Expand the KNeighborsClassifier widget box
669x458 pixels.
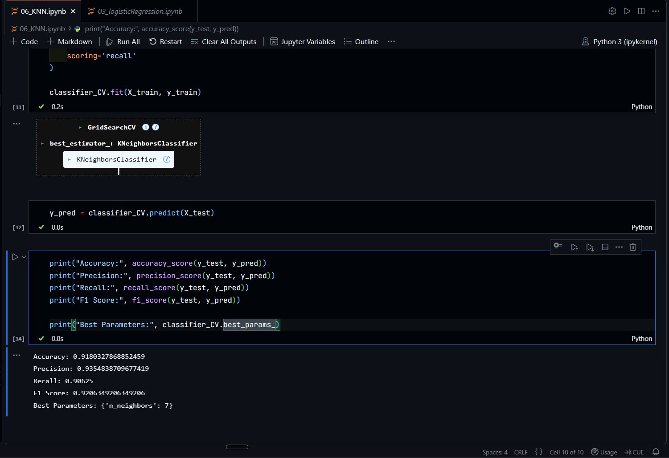[70, 159]
